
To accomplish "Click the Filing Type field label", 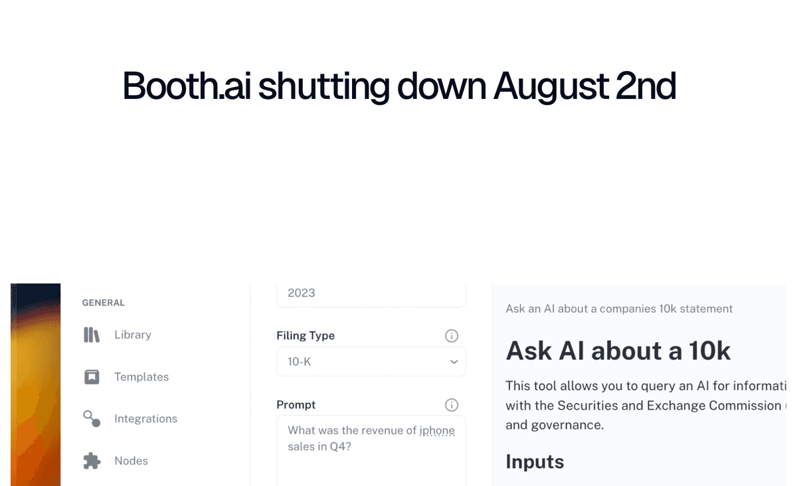I will (306, 336).
